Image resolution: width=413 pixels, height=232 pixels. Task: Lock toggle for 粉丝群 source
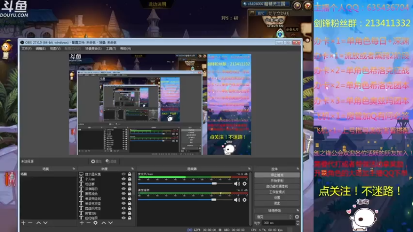click(130, 184)
